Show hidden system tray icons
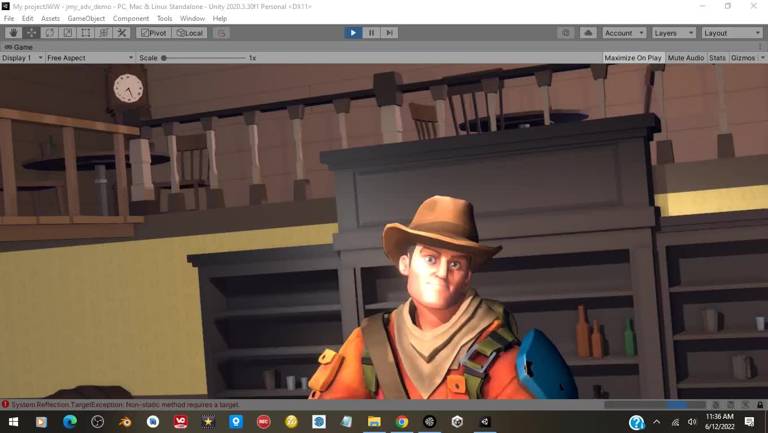768x433 pixels. [x=656, y=422]
